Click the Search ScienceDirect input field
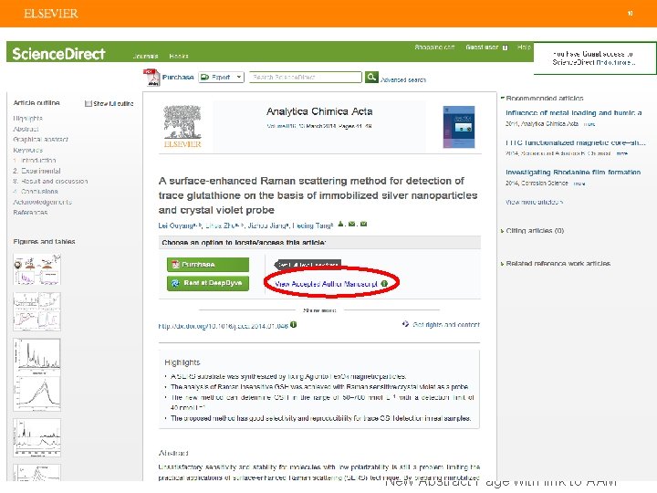This screenshot has height=493, width=657. pos(306,77)
